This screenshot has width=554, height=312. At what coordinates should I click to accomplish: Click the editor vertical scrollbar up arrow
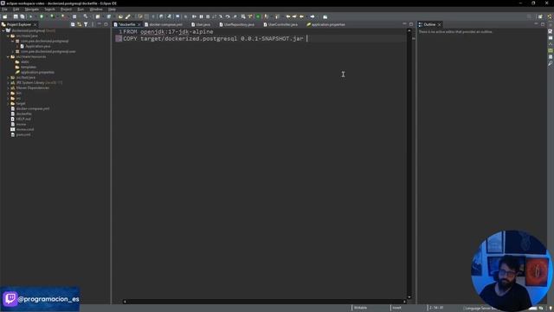click(x=409, y=31)
